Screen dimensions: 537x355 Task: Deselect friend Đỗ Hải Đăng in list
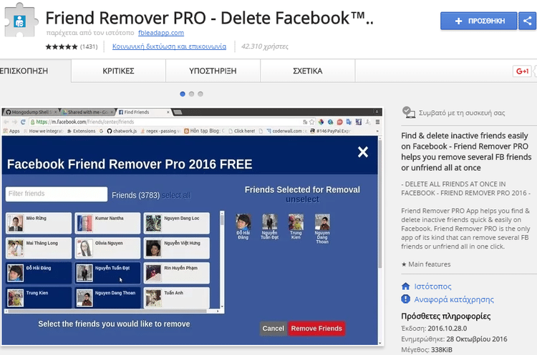pyautogui.click(x=39, y=273)
